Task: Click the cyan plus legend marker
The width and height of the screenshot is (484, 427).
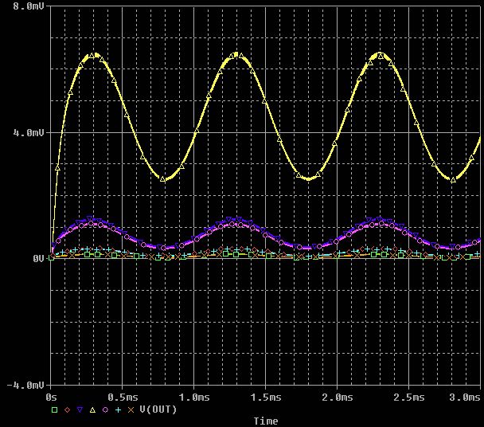Action: tap(118, 409)
